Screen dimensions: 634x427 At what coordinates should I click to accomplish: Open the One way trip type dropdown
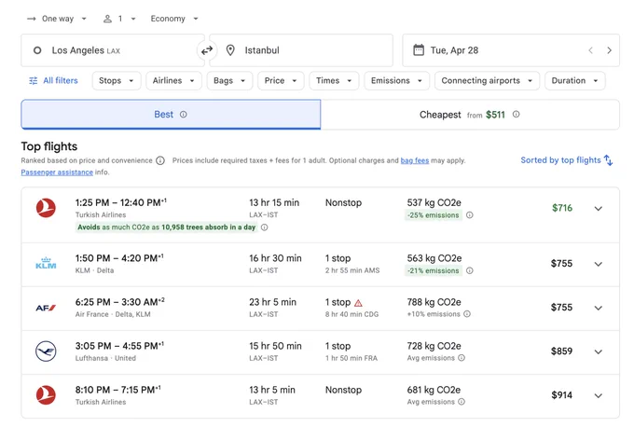57,19
